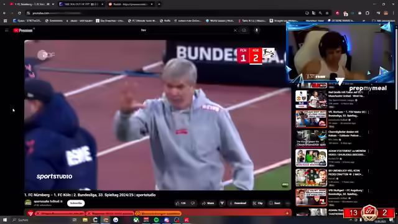Bookmark this page with star icon
The image size is (398, 224).
pyautogui.click(x=327, y=13)
